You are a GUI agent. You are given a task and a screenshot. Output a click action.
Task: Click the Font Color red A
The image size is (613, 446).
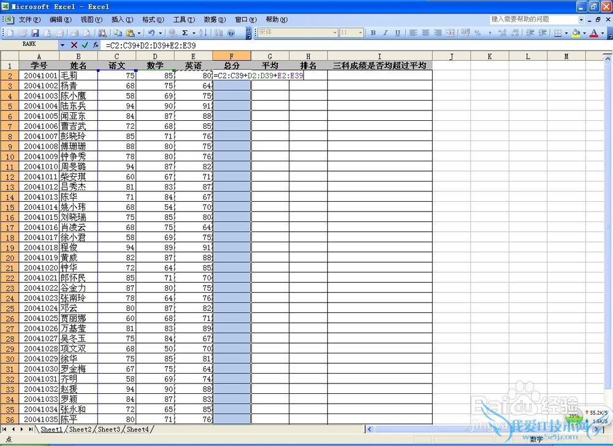[594, 33]
